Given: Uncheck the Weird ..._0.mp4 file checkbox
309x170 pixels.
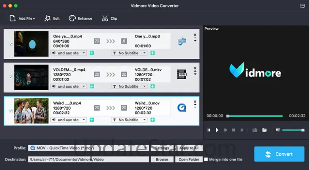Looking at the screenshot, I should (x=11, y=110).
